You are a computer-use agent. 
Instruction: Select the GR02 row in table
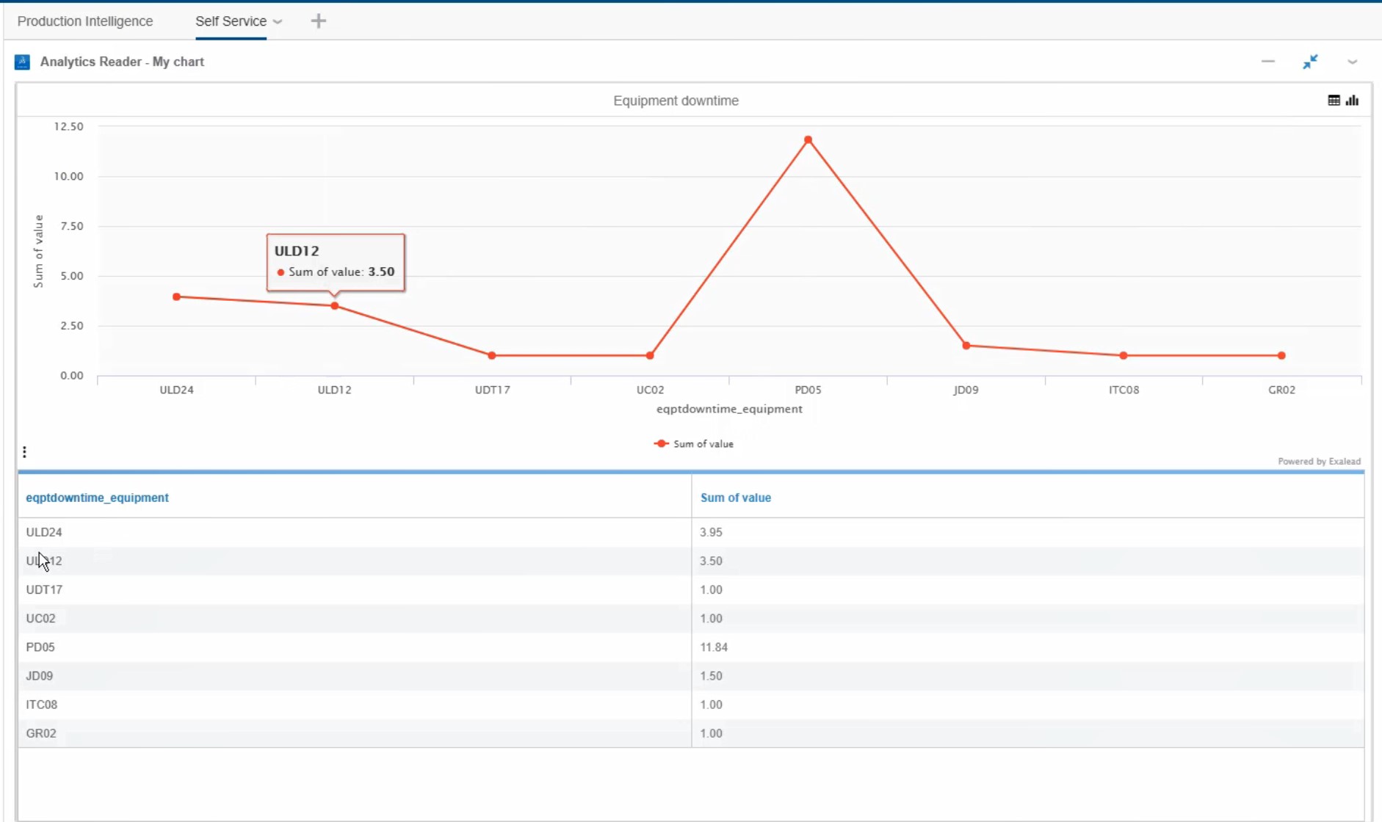pos(294,732)
